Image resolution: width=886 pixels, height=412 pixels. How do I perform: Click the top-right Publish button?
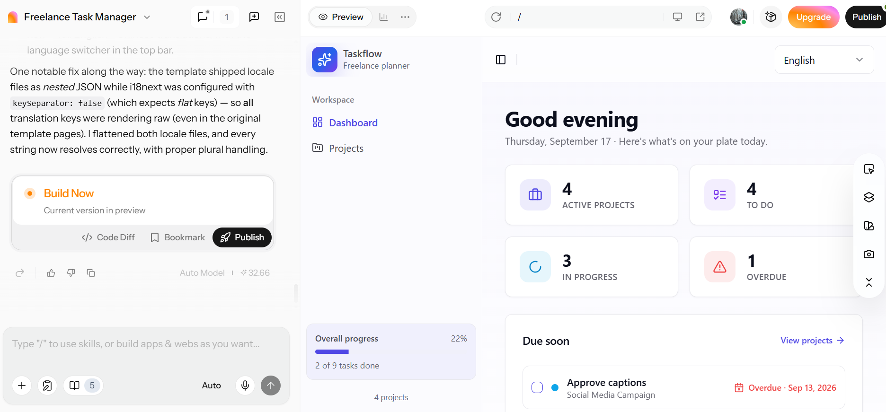(866, 17)
